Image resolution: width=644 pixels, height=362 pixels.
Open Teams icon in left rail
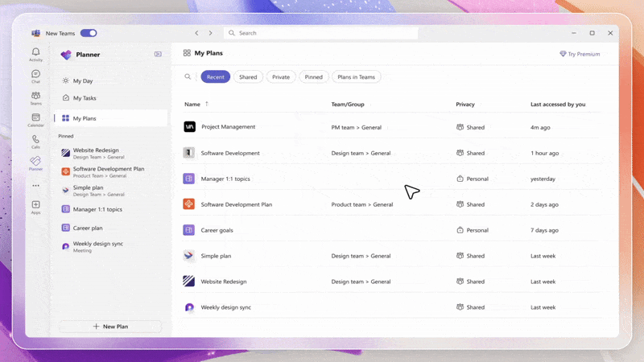coord(35,98)
